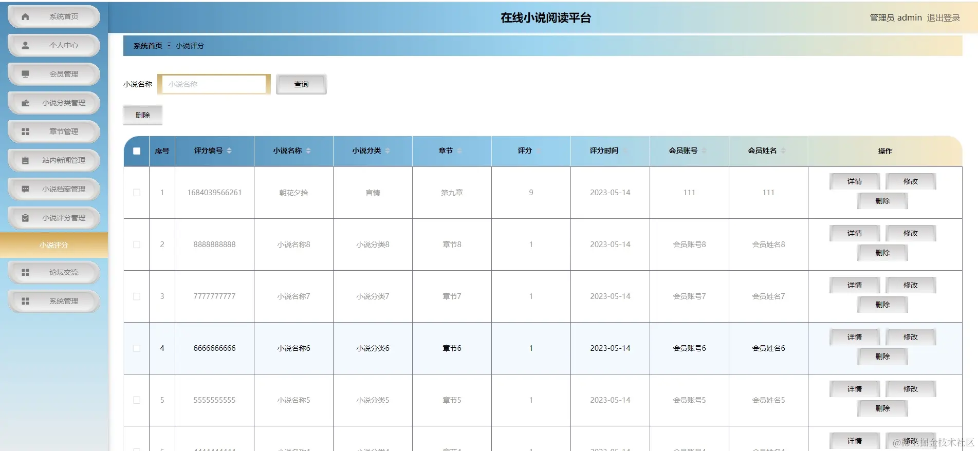Click the 言情 category cell

click(373, 193)
